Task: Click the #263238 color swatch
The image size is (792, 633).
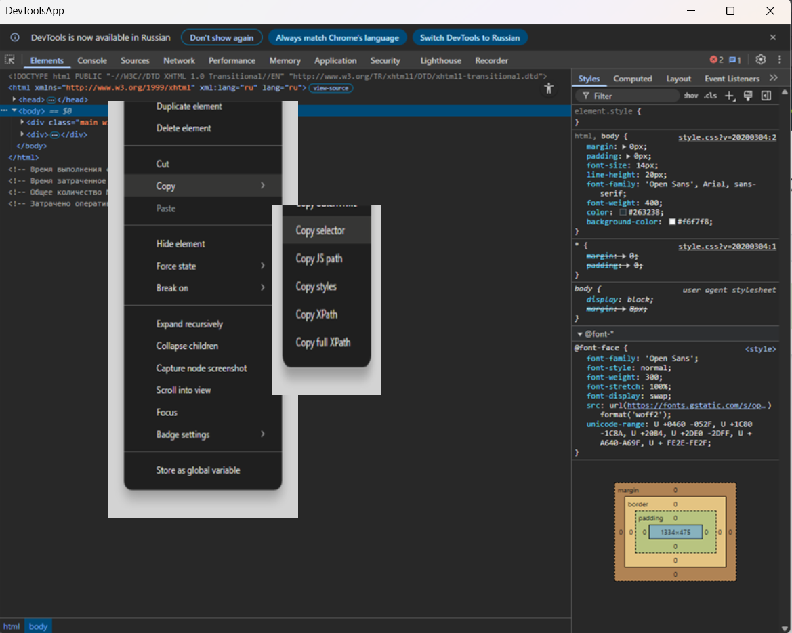Action: (x=623, y=213)
